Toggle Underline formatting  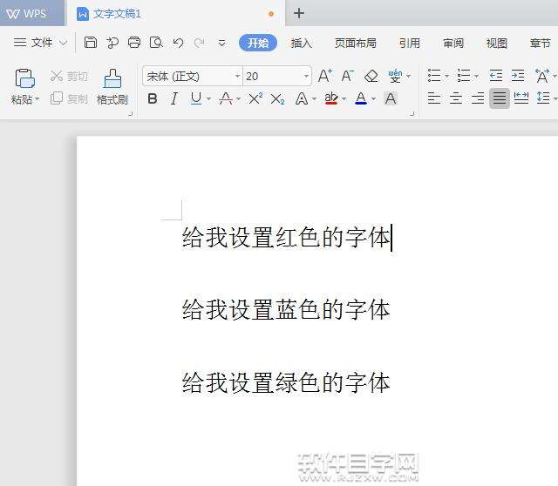click(196, 98)
